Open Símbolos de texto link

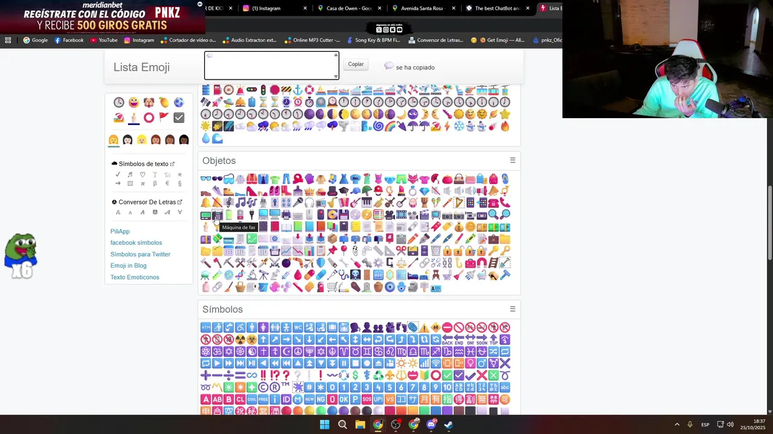[x=143, y=164]
